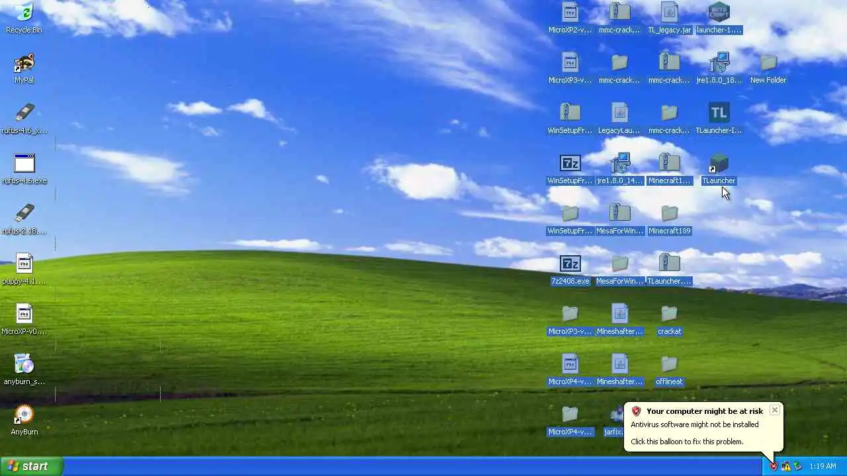The height and width of the screenshot is (476, 847).
Task: Click 'Click this balloon to fix this problem' text
Action: (x=687, y=442)
